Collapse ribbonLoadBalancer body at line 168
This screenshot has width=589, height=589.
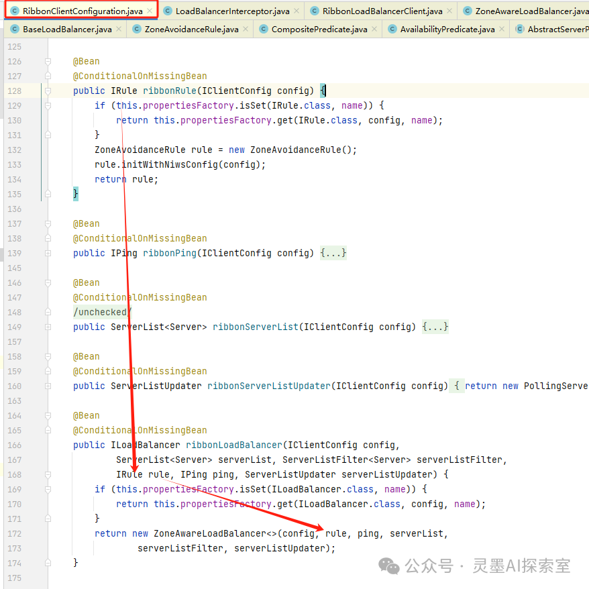tap(48, 475)
